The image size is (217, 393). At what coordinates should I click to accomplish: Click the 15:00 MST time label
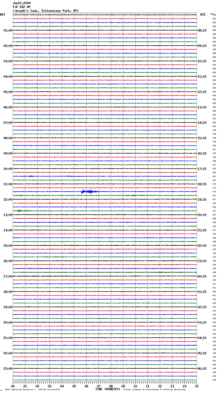(8, 246)
